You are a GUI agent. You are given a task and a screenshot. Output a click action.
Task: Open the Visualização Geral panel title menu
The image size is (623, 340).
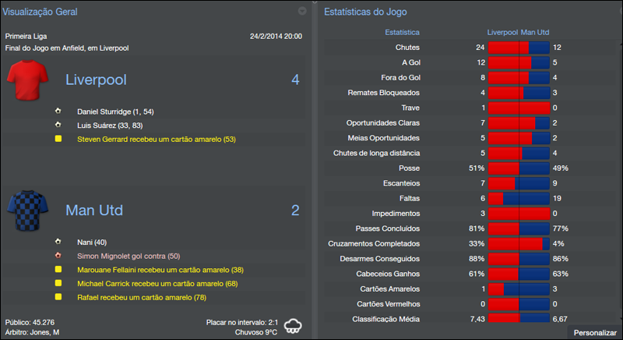(x=39, y=12)
